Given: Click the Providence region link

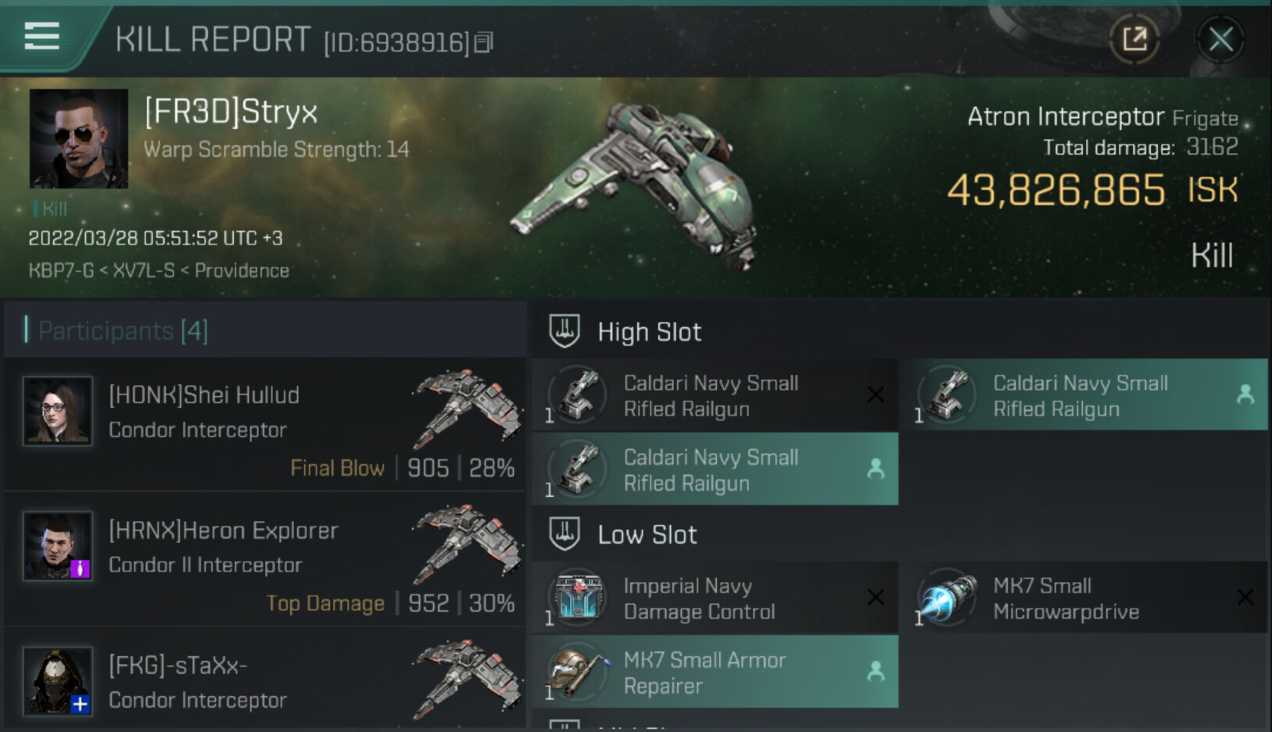Looking at the screenshot, I should click(242, 270).
